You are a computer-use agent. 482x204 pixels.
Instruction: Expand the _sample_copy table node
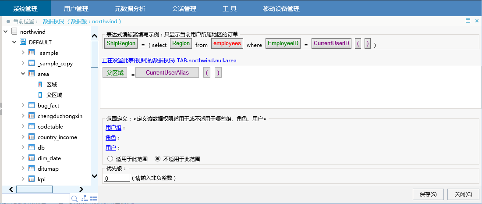coord(23,63)
